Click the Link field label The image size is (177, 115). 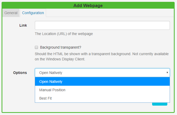tap(23, 25)
